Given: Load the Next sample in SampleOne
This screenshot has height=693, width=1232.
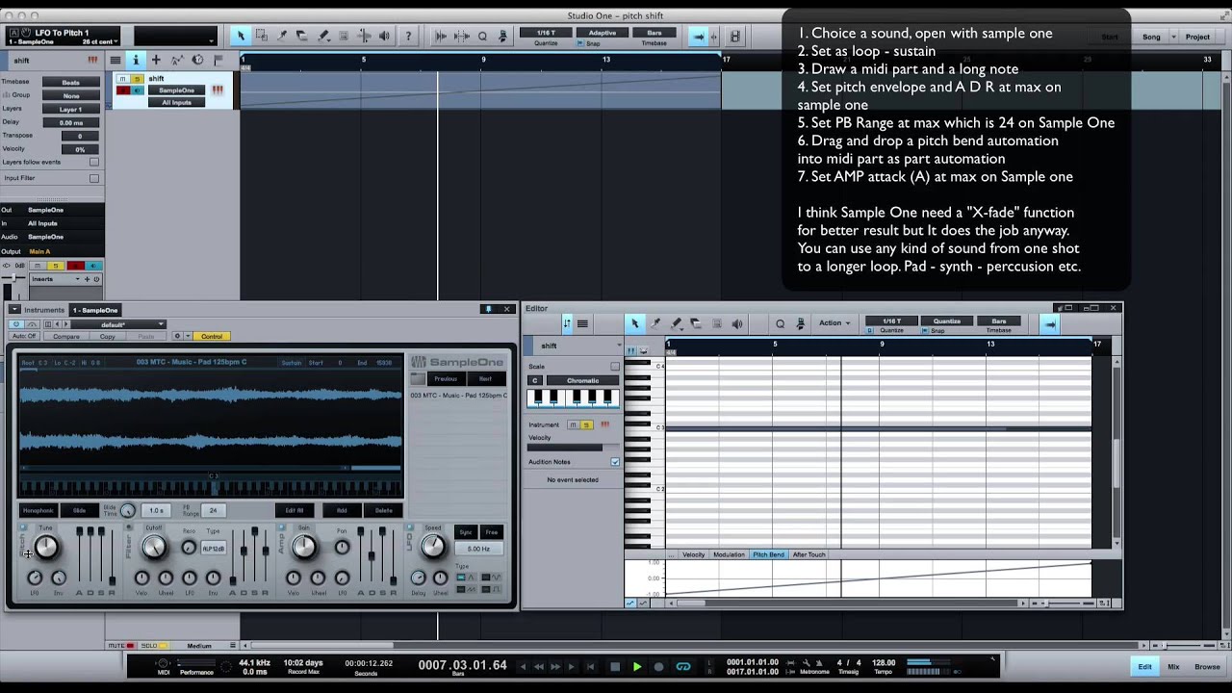Looking at the screenshot, I should coord(486,378).
